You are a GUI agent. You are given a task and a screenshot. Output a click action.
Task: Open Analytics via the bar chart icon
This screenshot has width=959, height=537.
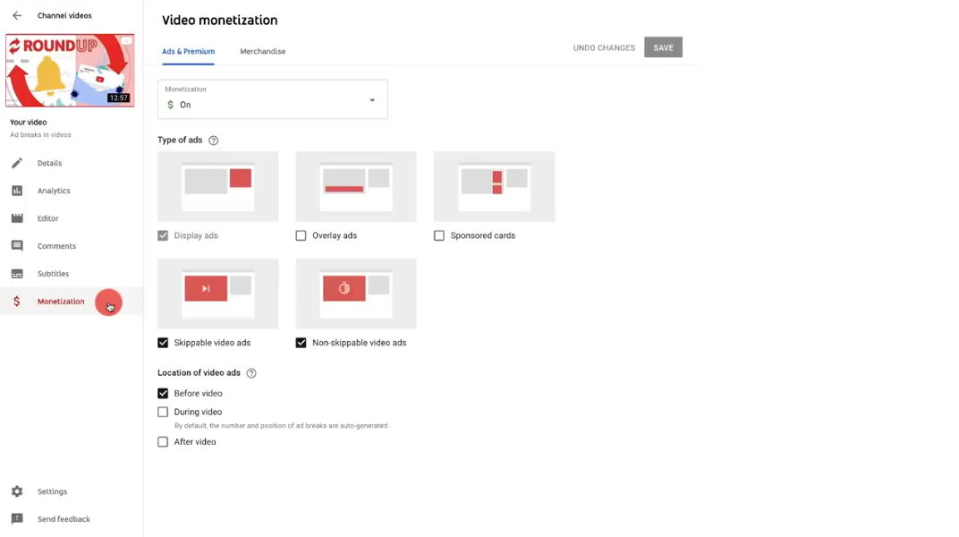pyautogui.click(x=17, y=191)
